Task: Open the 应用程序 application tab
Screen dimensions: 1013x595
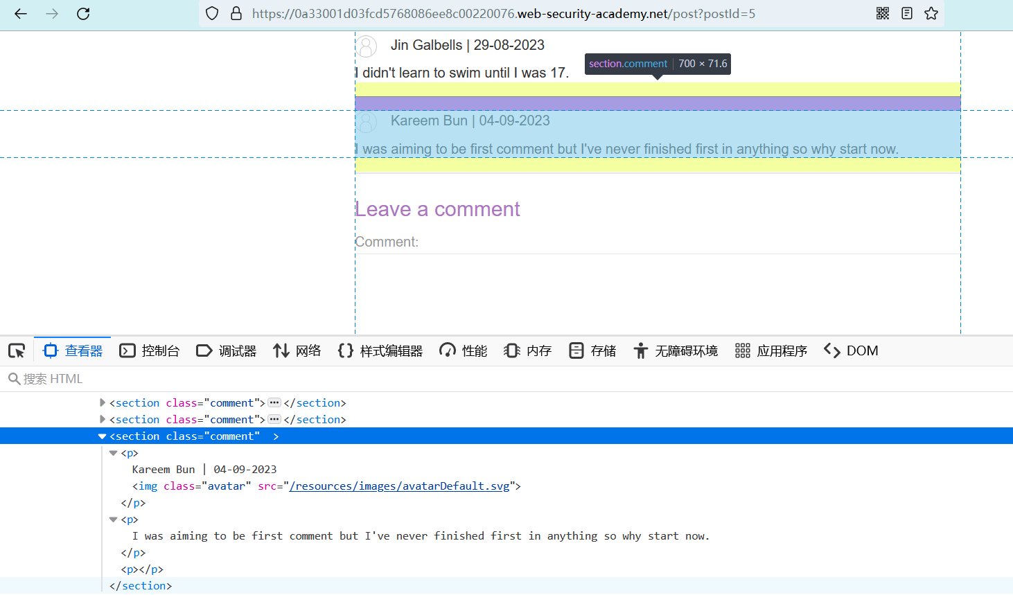Action: (x=771, y=351)
